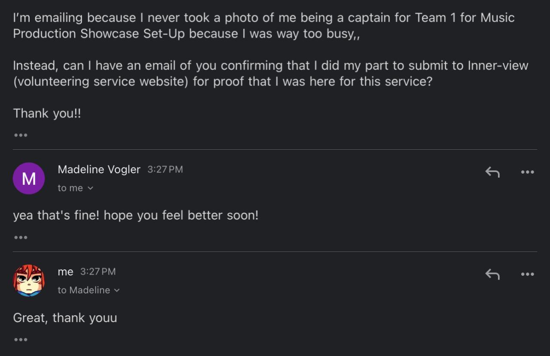Open more options on my sent message
This screenshot has width=550, height=356.
(x=527, y=274)
